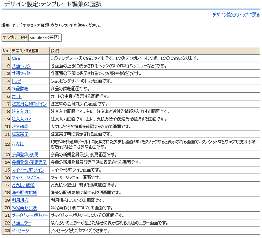Open the 注文確認 link
262x238 pixels.
coord(20,127)
